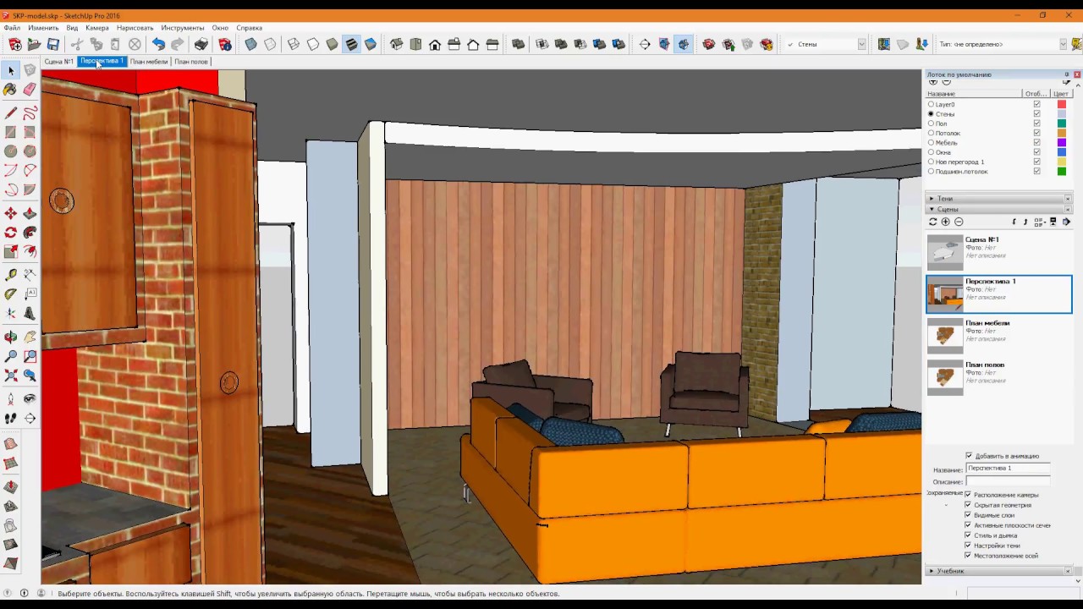1083x609 pixels.
Task: Select the Orbit tool
Action: pyautogui.click(x=11, y=337)
